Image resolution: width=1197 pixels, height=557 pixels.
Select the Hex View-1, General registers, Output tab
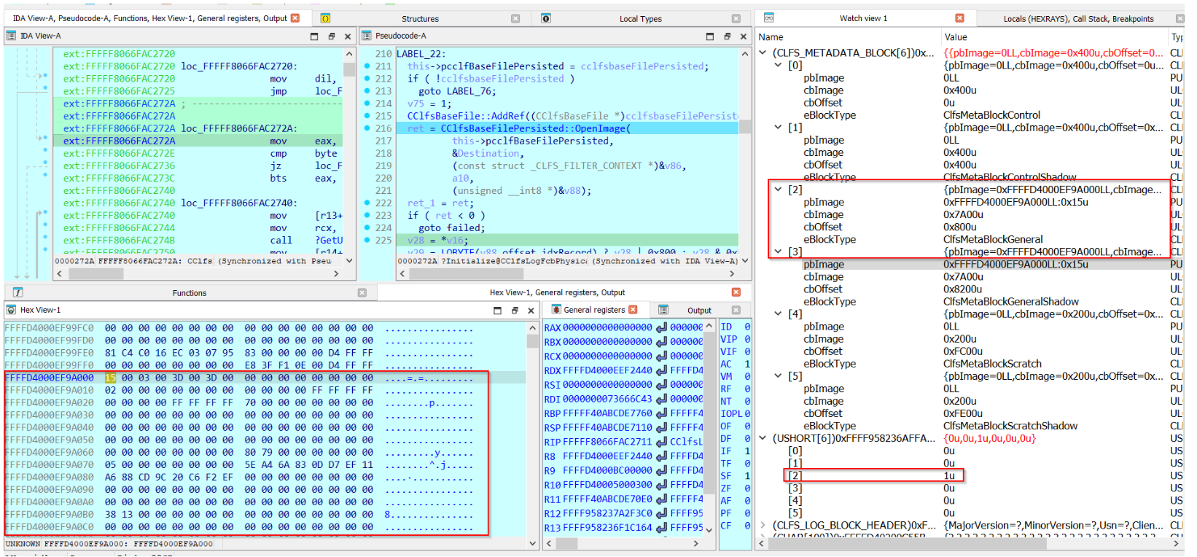tap(557, 292)
